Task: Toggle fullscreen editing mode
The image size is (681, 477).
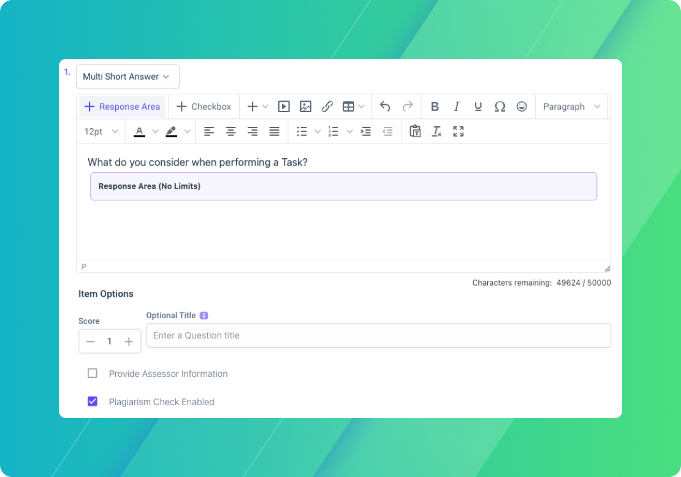Action: click(x=458, y=131)
